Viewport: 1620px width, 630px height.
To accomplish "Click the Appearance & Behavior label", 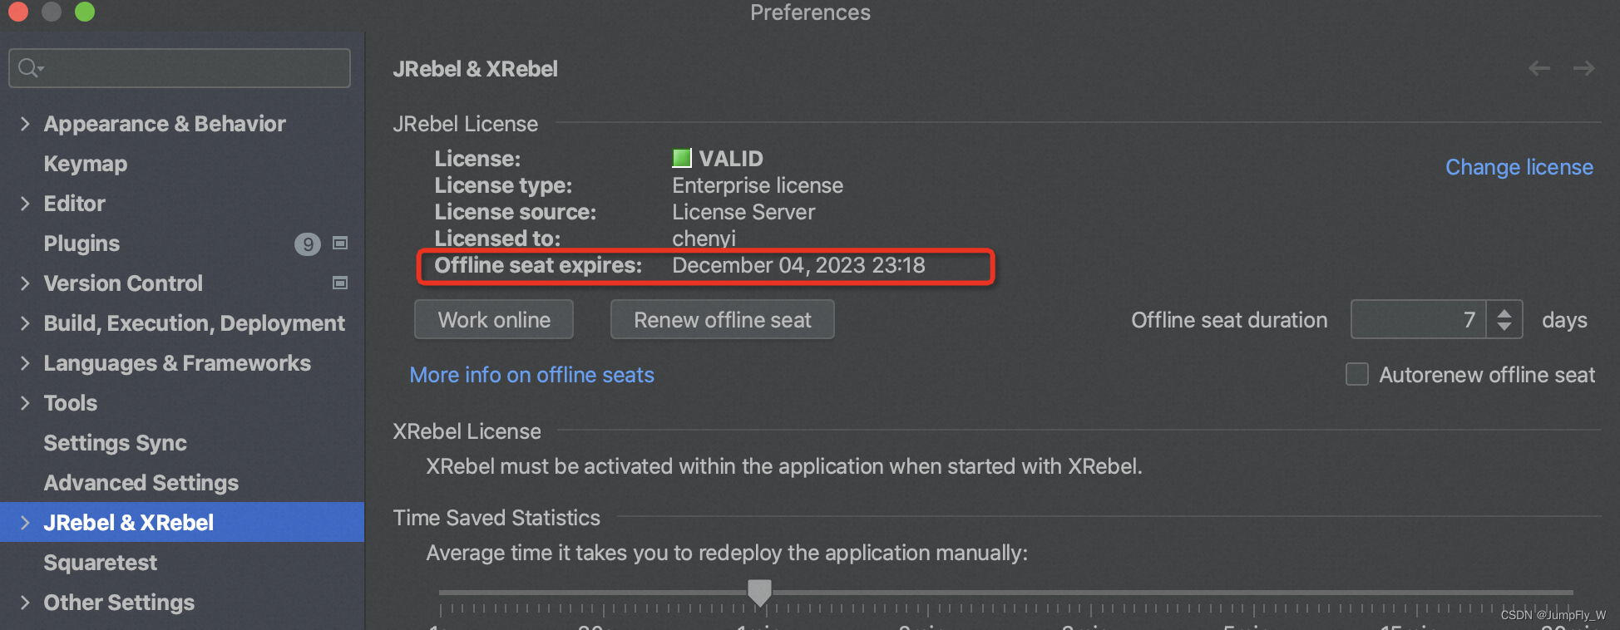I will (165, 124).
